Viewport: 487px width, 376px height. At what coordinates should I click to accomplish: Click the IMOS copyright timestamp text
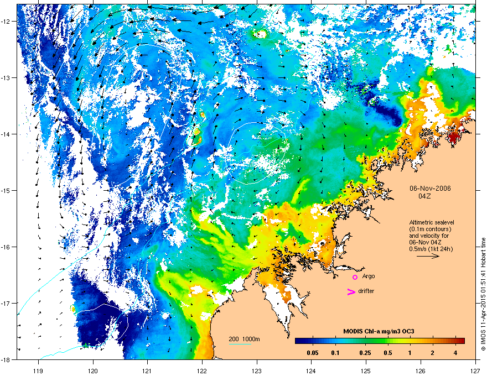point(483,294)
